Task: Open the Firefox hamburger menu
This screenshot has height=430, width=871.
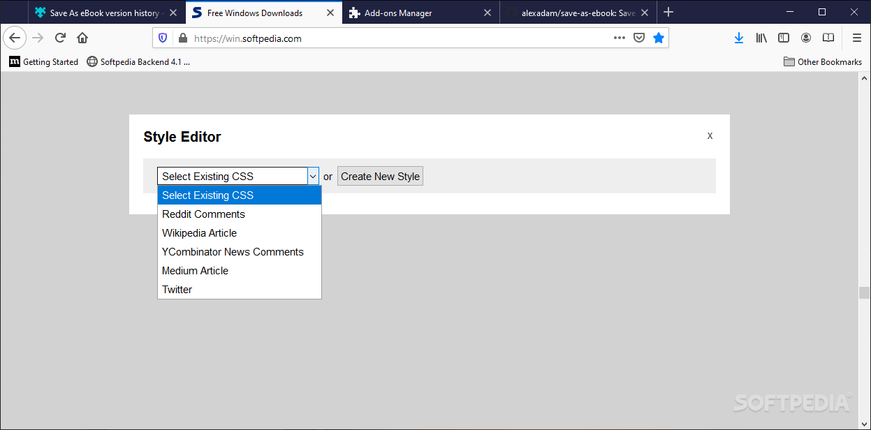Action: point(856,38)
